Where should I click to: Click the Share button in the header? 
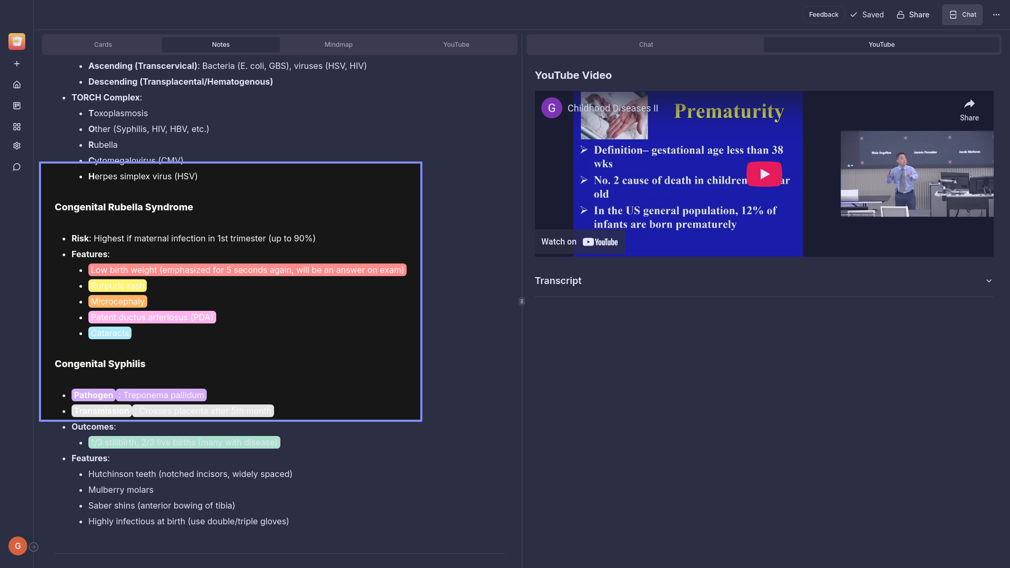pyautogui.click(x=913, y=15)
